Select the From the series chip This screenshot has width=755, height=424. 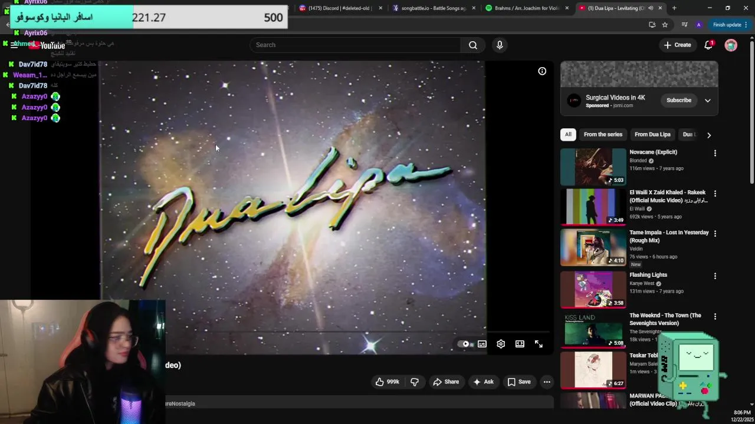[603, 134]
